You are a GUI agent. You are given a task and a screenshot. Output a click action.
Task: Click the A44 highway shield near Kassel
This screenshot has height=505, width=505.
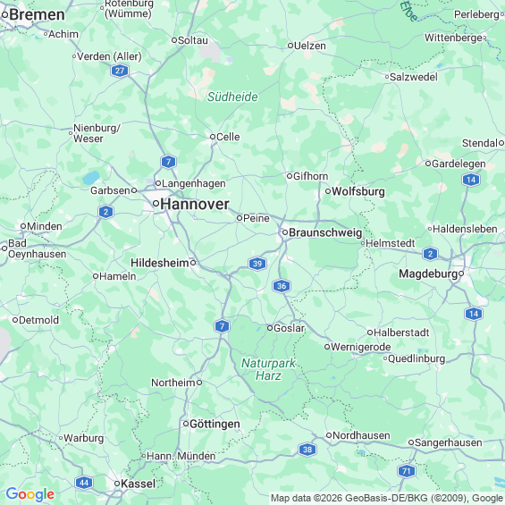click(x=84, y=483)
